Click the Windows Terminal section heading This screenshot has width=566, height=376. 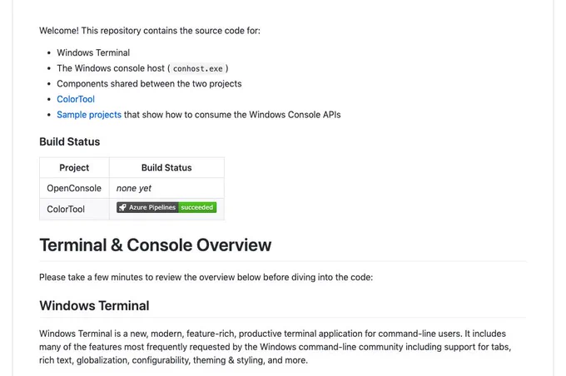point(94,305)
